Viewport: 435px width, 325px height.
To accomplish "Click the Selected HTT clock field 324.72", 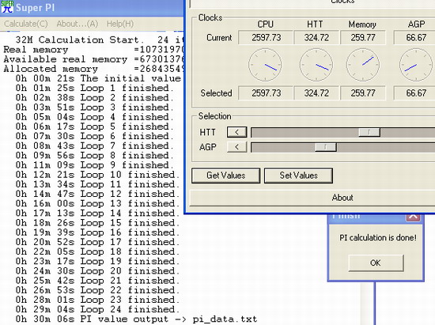I will click(316, 93).
